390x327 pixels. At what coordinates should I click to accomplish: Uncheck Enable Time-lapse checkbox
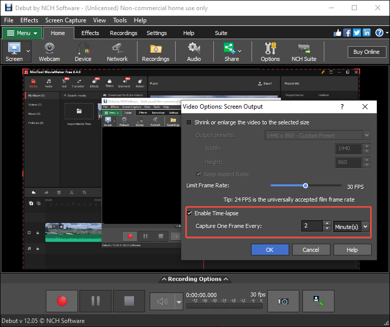coord(189,213)
